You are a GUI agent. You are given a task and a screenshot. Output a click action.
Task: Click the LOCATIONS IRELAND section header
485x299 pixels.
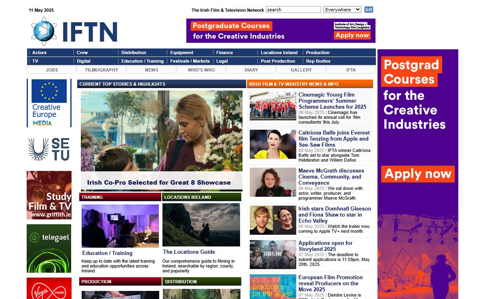202,197
